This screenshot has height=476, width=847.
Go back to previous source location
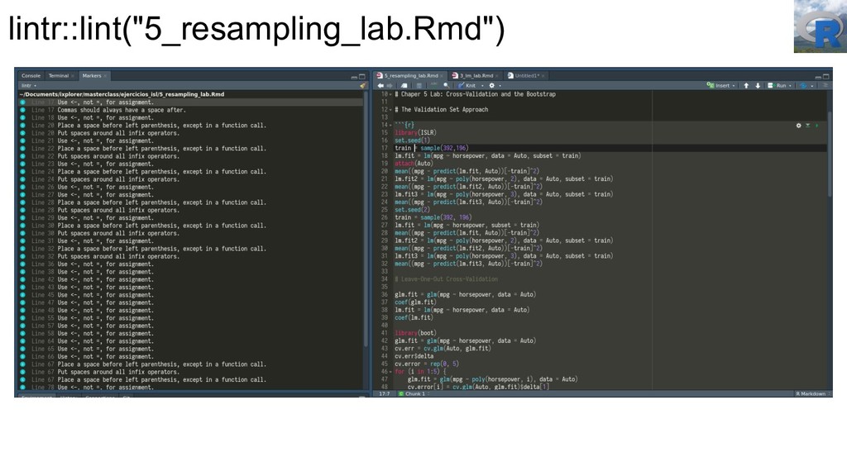380,85
